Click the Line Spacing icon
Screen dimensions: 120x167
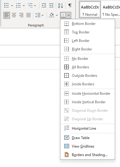(38, 15)
